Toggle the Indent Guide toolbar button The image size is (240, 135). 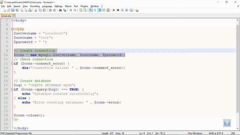coord(99,10)
